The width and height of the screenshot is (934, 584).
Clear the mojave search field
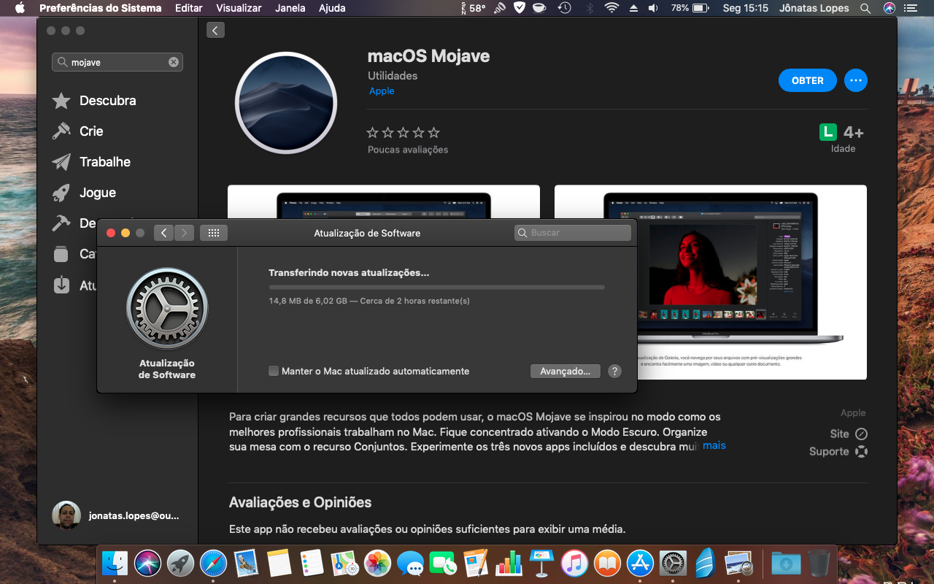coord(174,62)
